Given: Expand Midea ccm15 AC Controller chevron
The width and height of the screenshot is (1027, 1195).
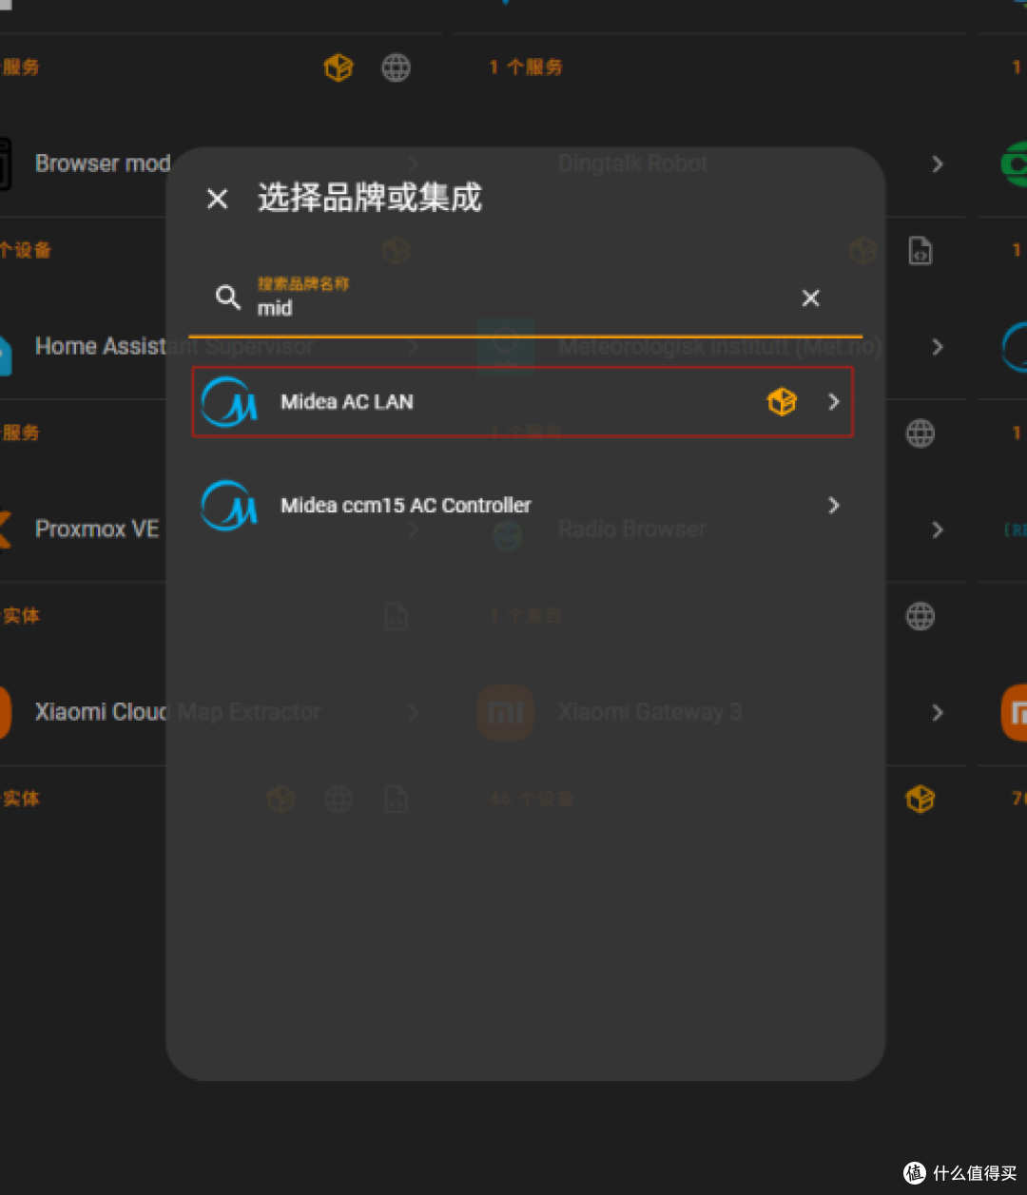Looking at the screenshot, I should 834,506.
